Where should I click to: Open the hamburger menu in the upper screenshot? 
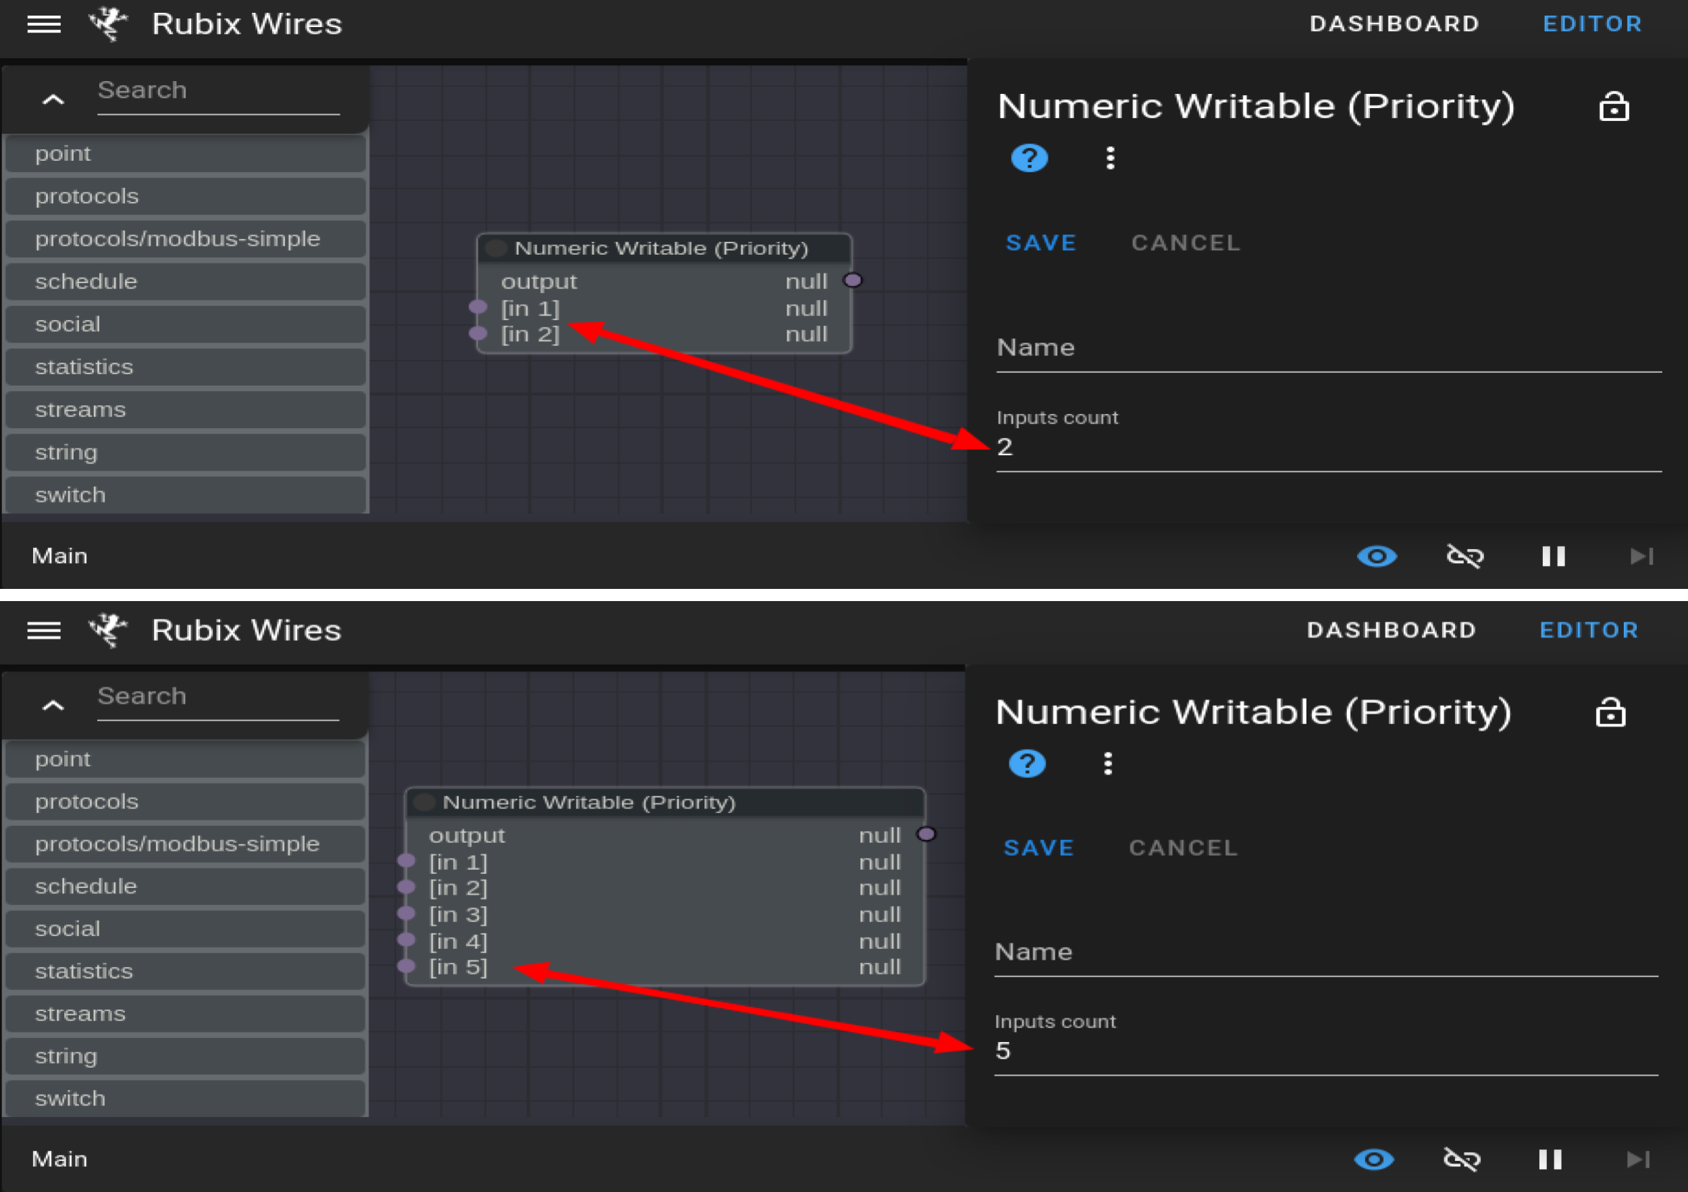(x=44, y=24)
